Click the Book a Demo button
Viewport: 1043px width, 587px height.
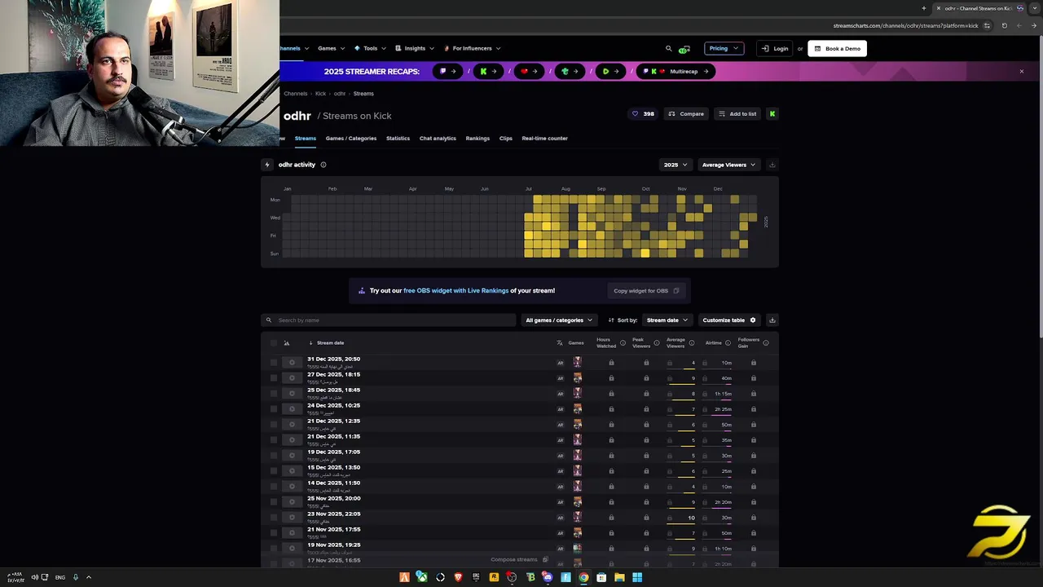(x=837, y=48)
